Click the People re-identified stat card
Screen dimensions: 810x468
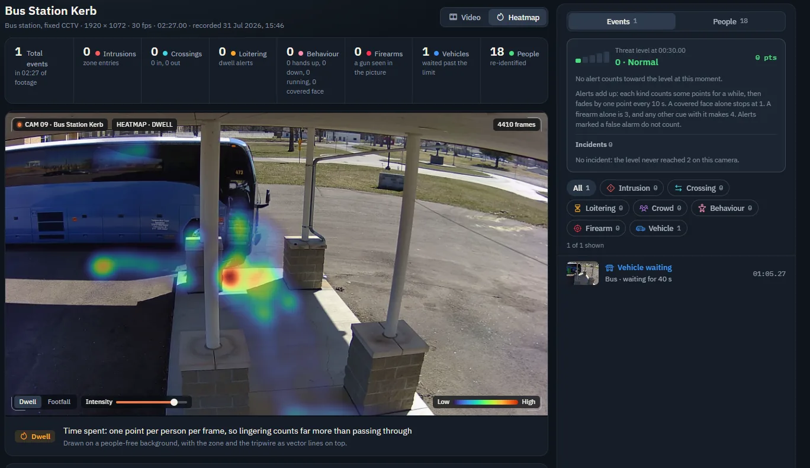514,71
